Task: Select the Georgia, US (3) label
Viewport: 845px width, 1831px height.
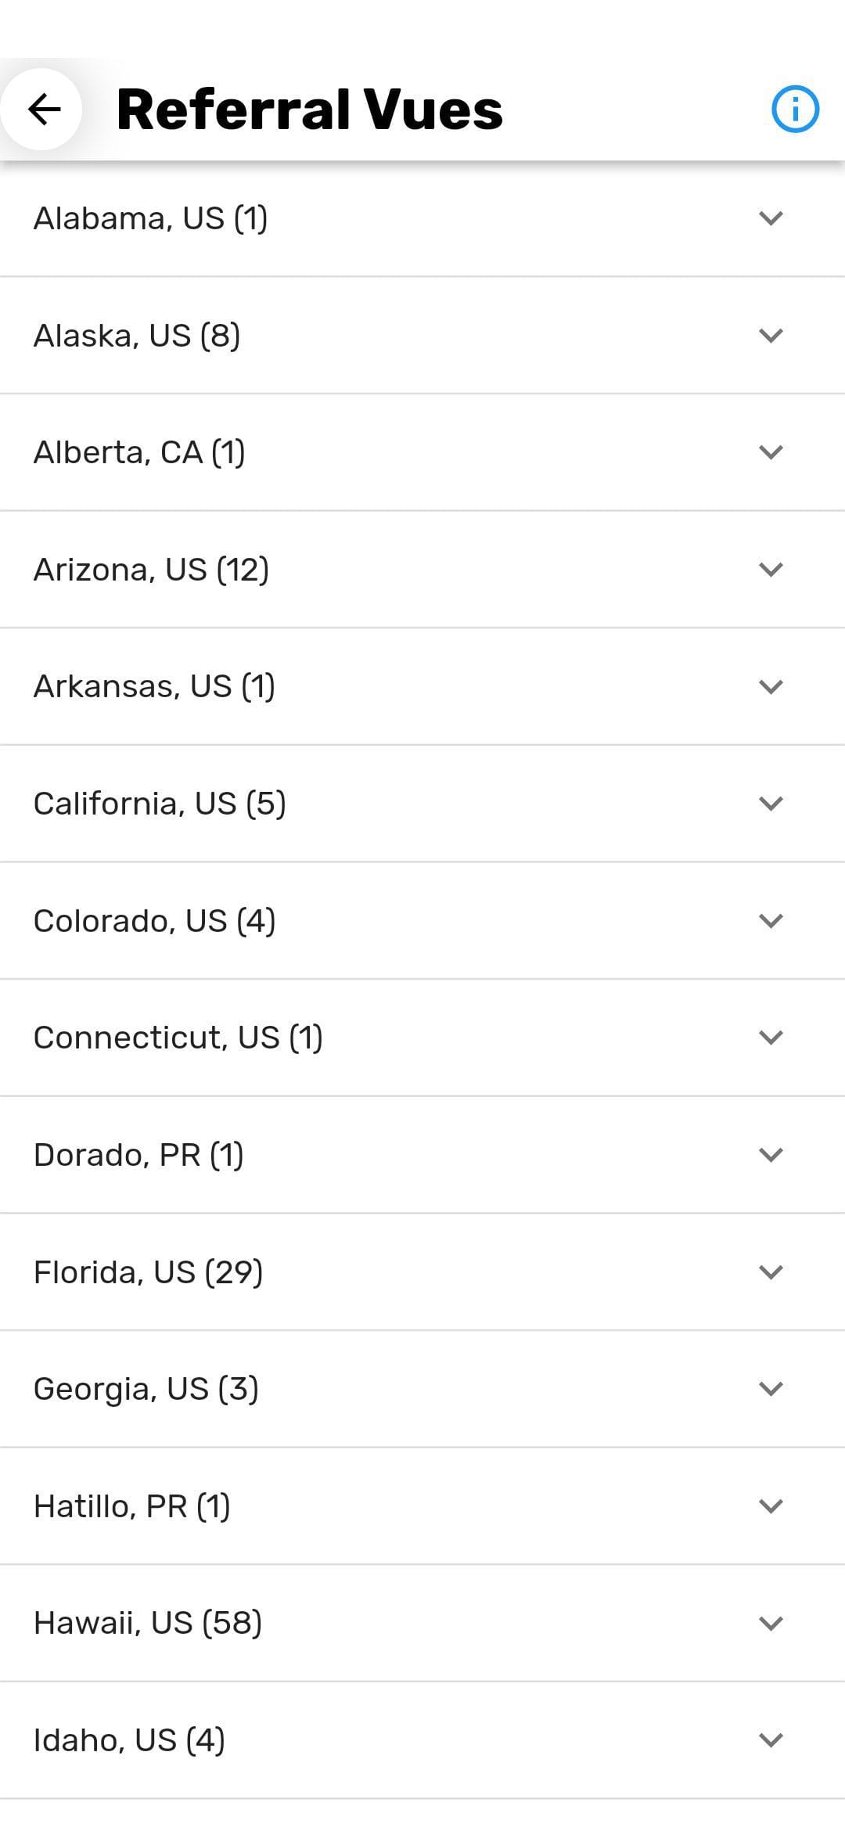Action: tap(146, 1389)
